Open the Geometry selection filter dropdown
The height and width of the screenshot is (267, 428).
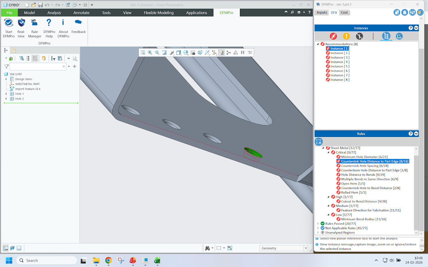pyautogui.click(x=306, y=248)
